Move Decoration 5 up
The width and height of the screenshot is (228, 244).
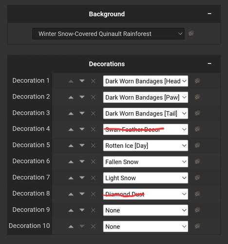pos(71,145)
